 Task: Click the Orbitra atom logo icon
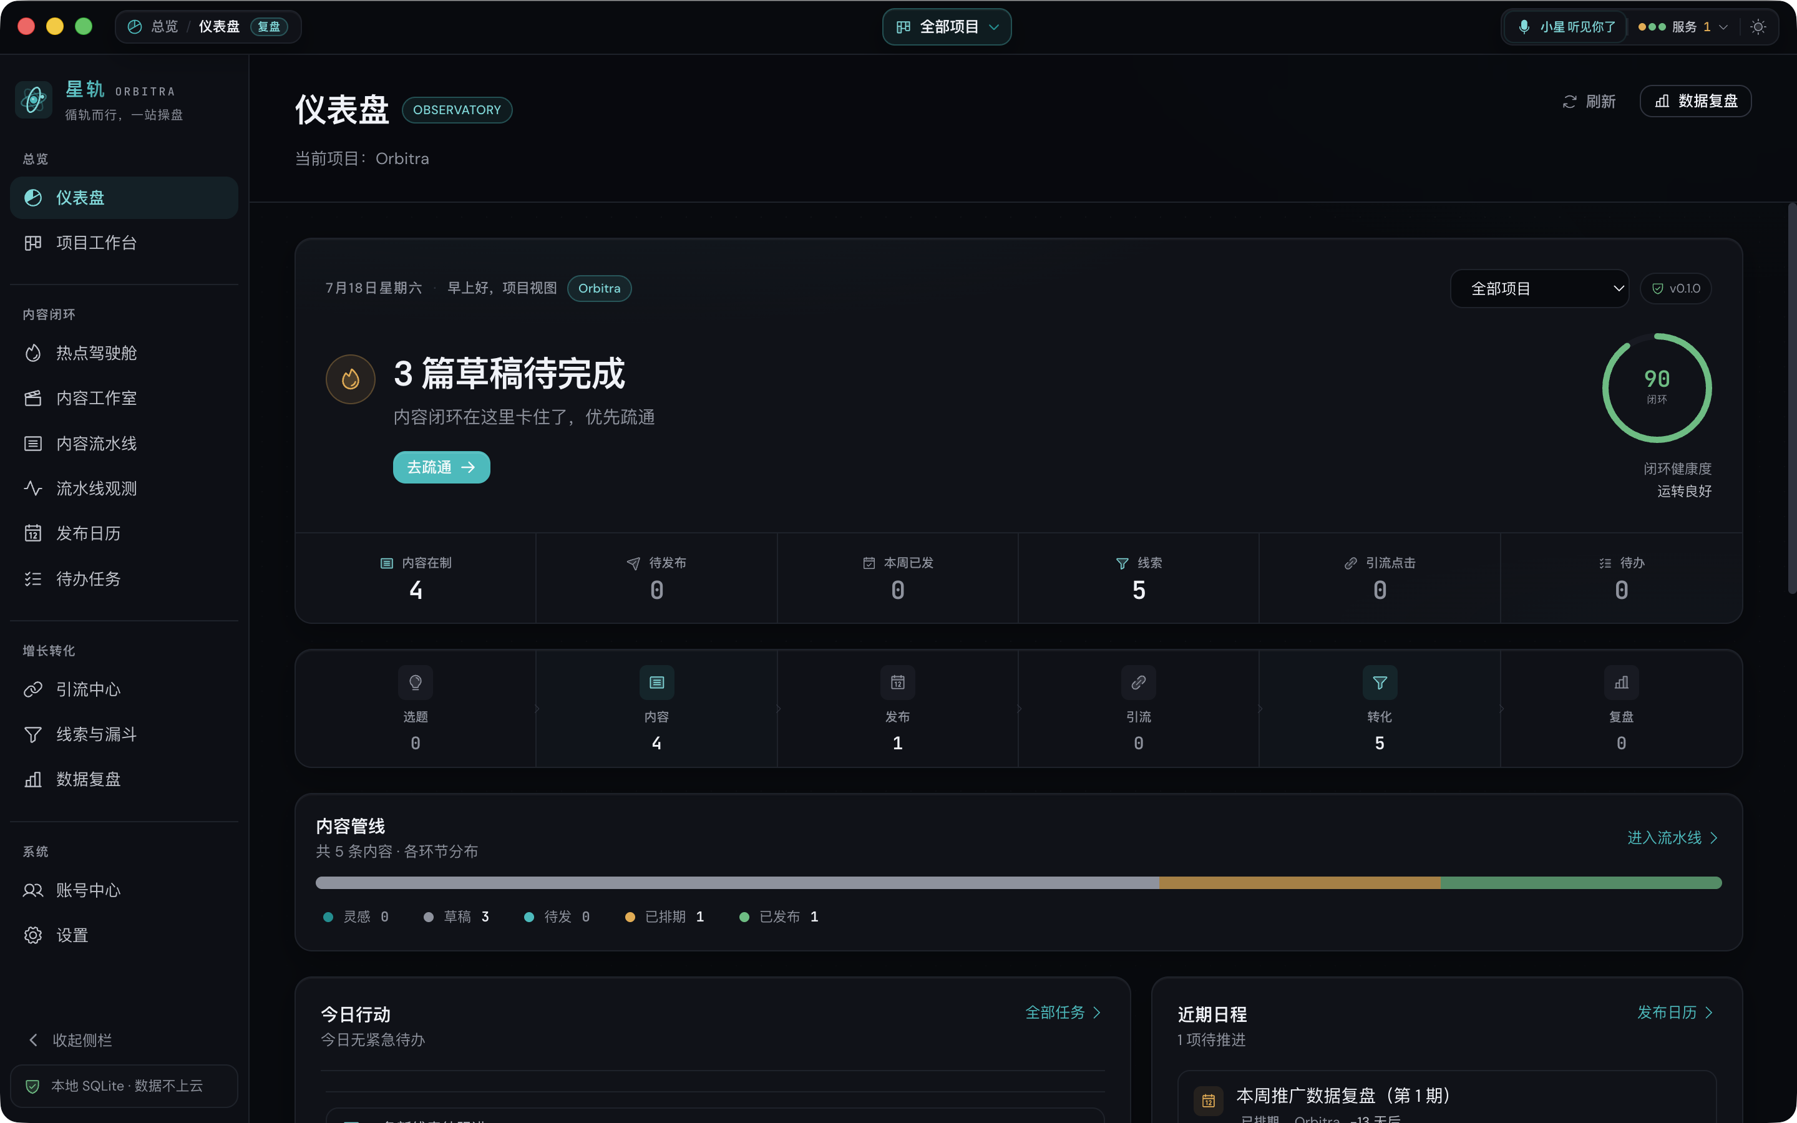[x=34, y=100]
